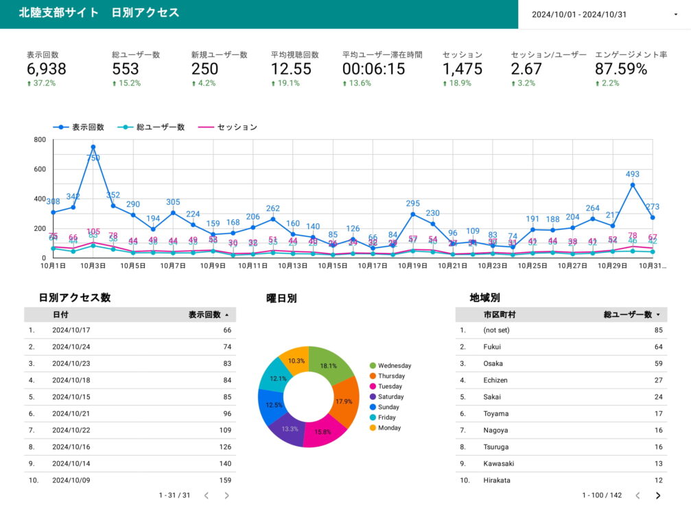Click the Saturday legend dot
The height and width of the screenshot is (518, 691).
click(373, 397)
